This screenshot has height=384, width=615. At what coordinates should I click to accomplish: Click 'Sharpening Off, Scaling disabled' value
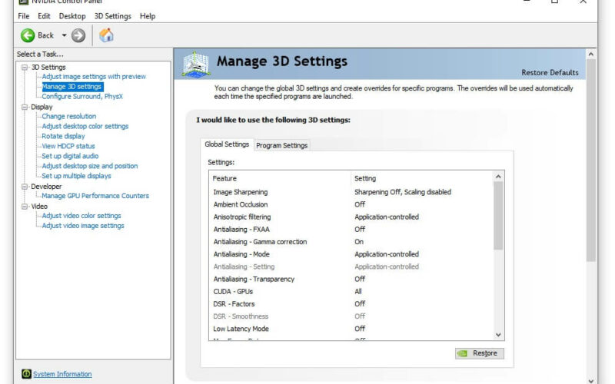[x=403, y=192]
